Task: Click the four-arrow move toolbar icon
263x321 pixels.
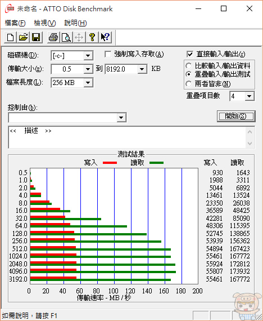Action: pyautogui.click(x=79, y=38)
